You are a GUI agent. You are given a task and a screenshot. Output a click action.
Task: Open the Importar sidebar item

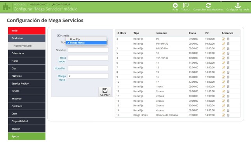coord(27,99)
